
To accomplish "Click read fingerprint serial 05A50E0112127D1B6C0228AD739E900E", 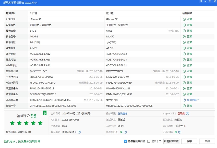I will pyautogui.click(x=129, y=106).
